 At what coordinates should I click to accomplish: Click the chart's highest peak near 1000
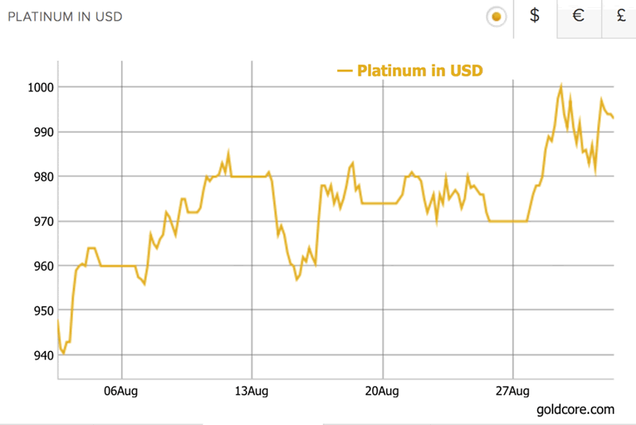[x=561, y=86]
